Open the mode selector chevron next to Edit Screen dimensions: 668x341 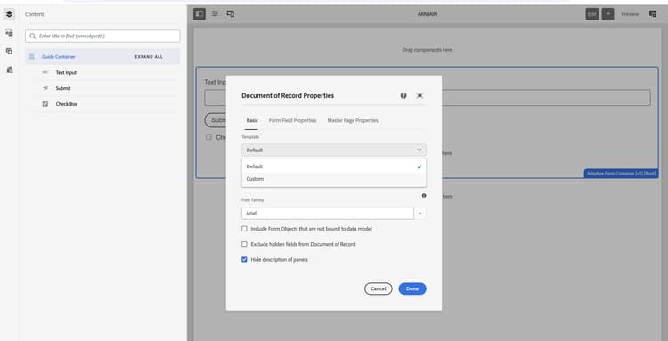click(608, 14)
